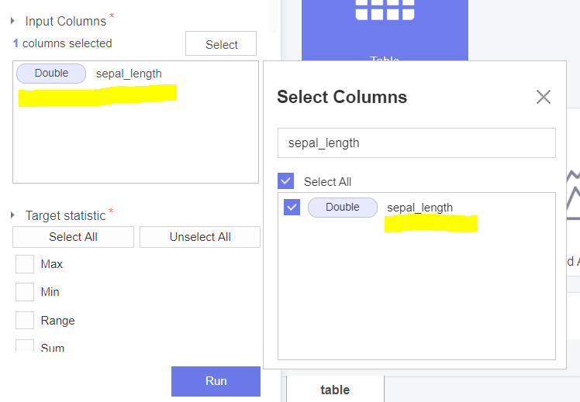The image size is (580, 402).
Task: Collapse the Target statistic section
Action: click(13, 215)
